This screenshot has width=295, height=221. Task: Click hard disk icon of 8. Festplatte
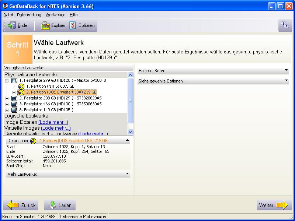(14, 110)
